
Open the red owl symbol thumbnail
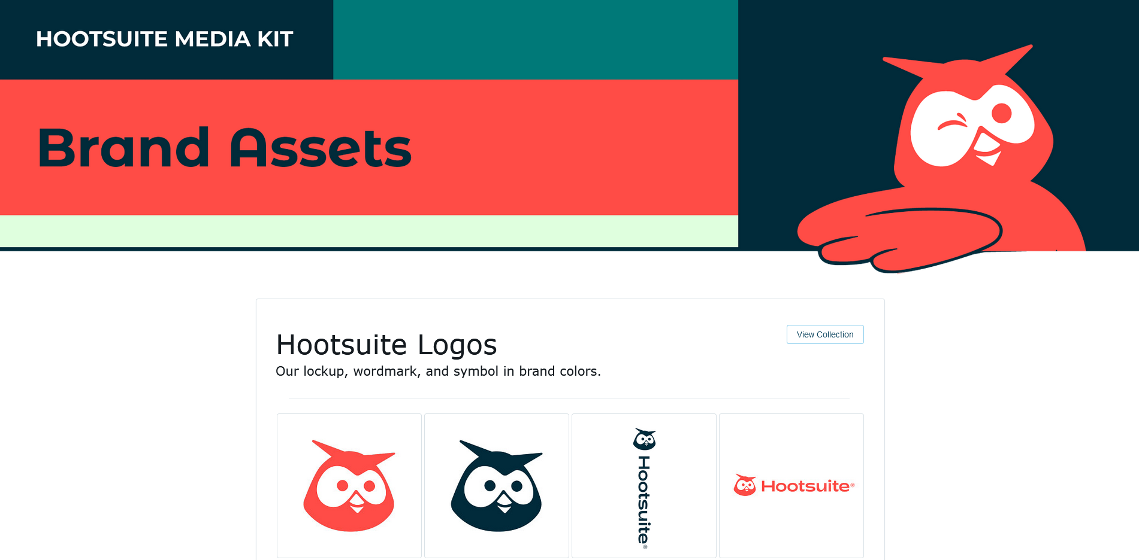pos(349,486)
